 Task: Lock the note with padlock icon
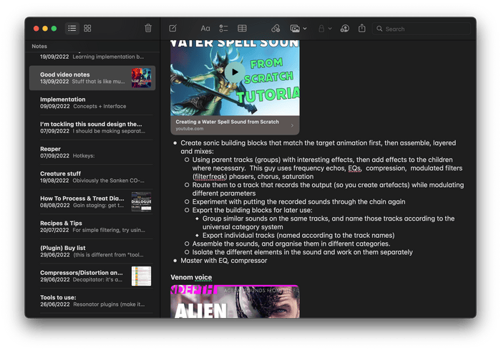(x=321, y=29)
